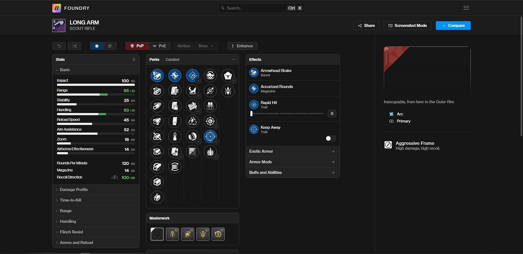
Task: Expand the Handling details section
Action: tap(96, 221)
